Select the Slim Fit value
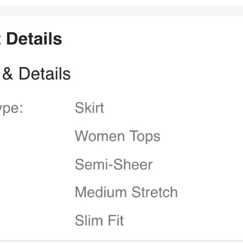This screenshot has height=243, width=243. (99, 220)
